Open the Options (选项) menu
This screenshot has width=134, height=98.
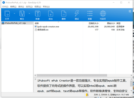tap(29, 7)
